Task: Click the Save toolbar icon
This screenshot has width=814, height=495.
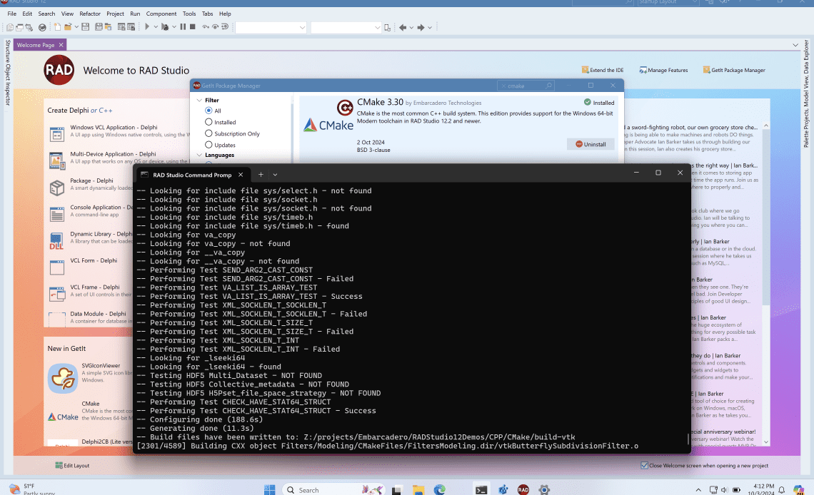Action: click(86, 27)
